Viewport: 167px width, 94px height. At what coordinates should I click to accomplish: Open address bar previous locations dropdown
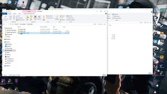coord(94,24)
